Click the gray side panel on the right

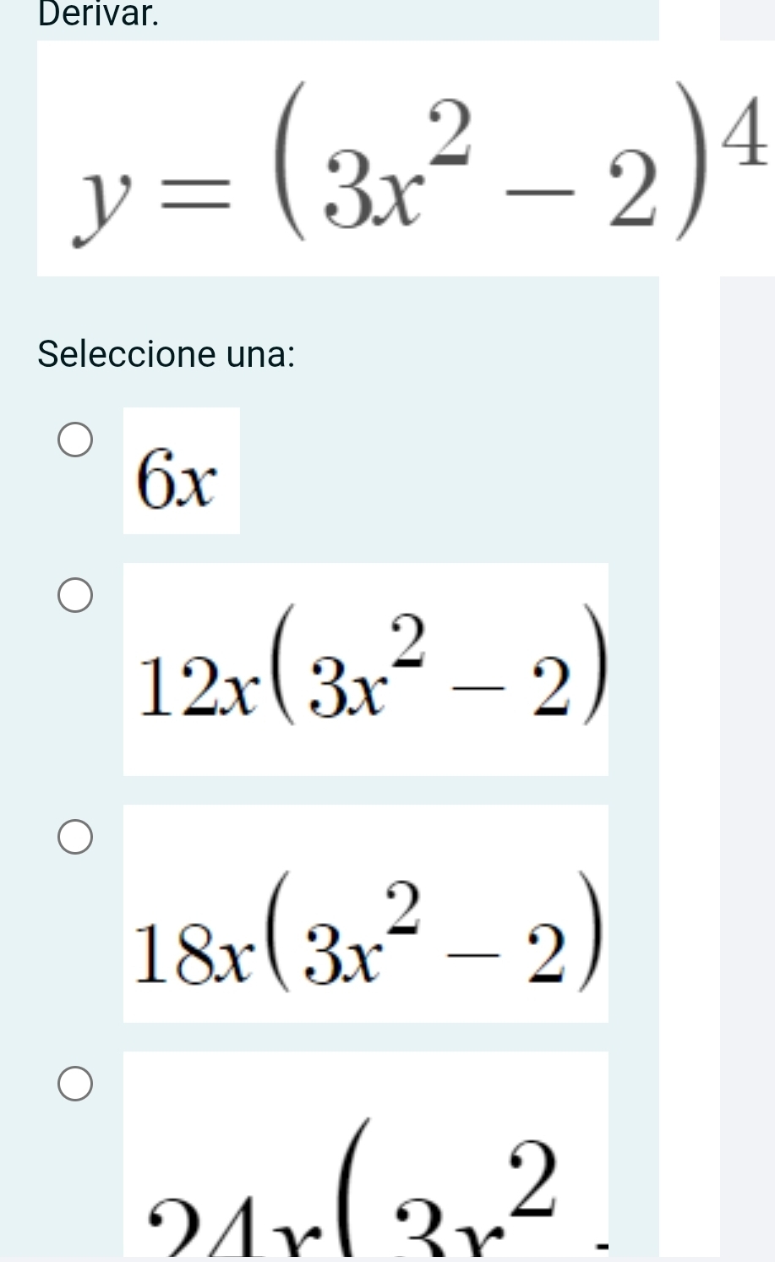click(x=747, y=676)
